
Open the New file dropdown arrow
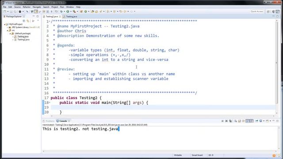pos(8,11)
